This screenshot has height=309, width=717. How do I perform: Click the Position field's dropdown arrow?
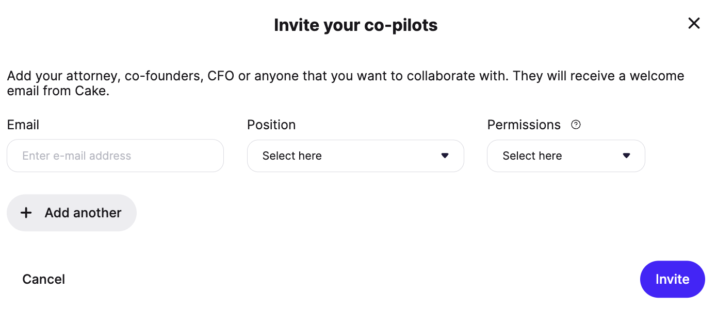[445, 156]
